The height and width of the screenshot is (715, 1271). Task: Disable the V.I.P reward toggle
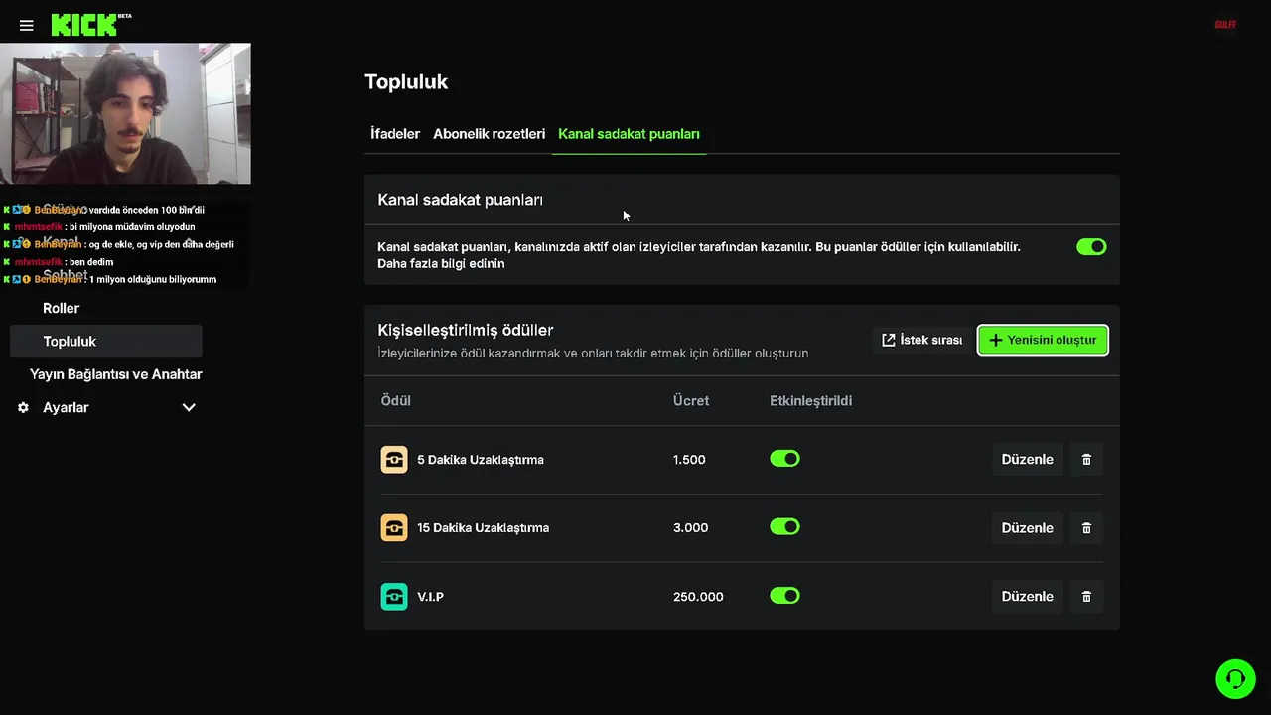point(784,596)
